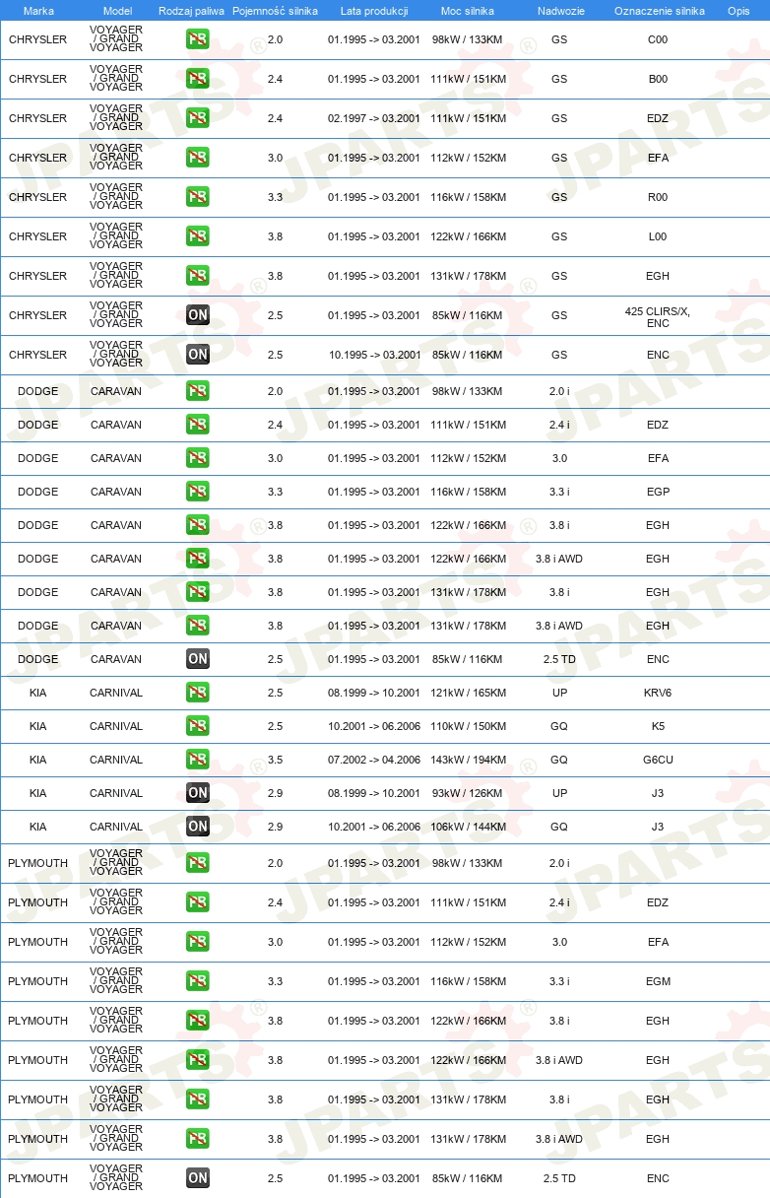Click petrol icon in Chrysler 3.8 EGH row
The width and height of the screenshot is (770, 1198).
(x=197, y=276)
